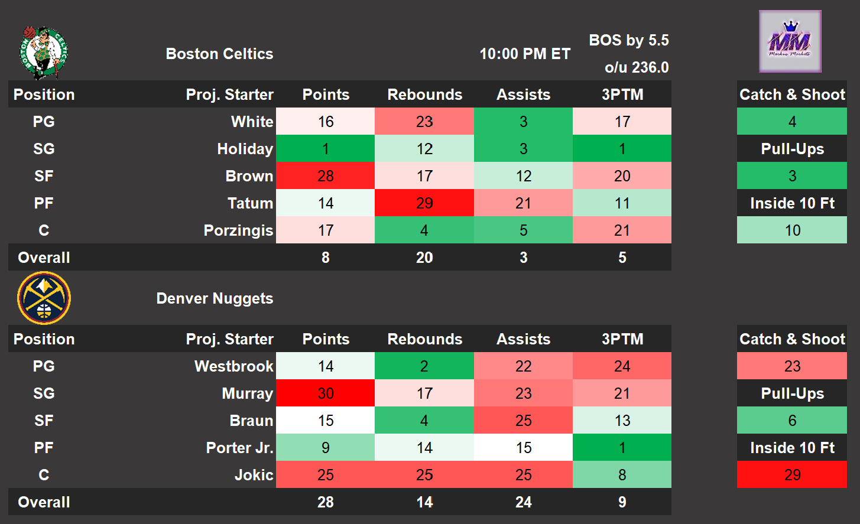Click the Boston Celtics team name
Viewport: 860px width, 524px height.
click(219, 54)
